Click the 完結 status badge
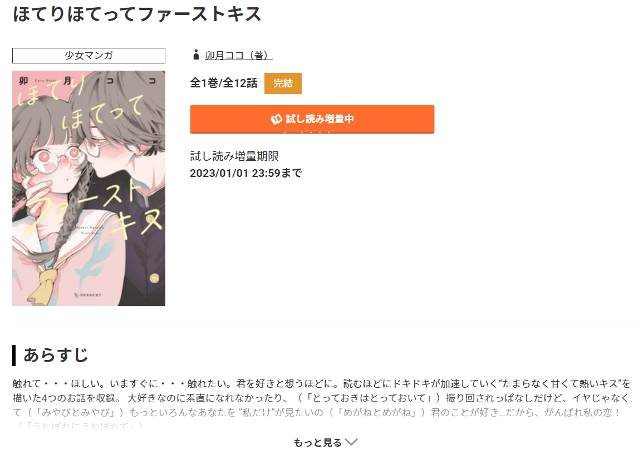The width and height of the screenshot is (643, 454). coord(283,83)
